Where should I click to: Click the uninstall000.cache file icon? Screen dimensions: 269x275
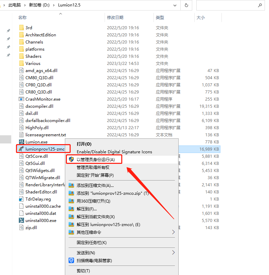click(21, 206)
